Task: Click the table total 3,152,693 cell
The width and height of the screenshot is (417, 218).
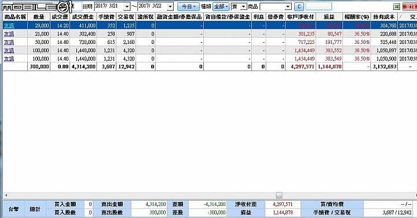Action: [x=385, y=66]
